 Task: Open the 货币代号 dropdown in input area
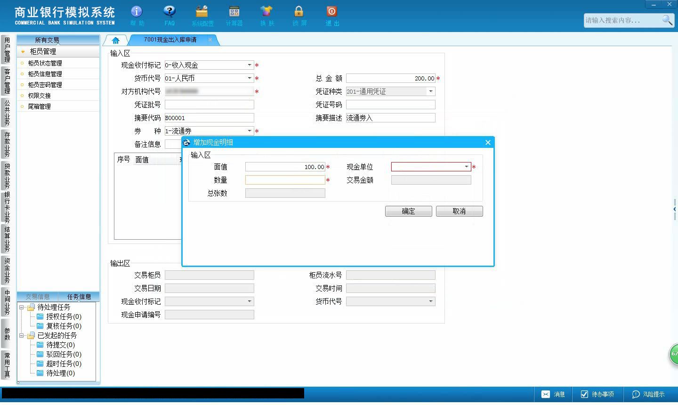[250, 78]
